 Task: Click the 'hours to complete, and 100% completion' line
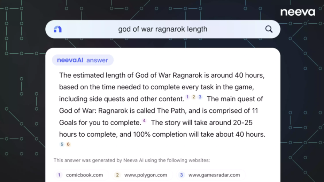162,134
